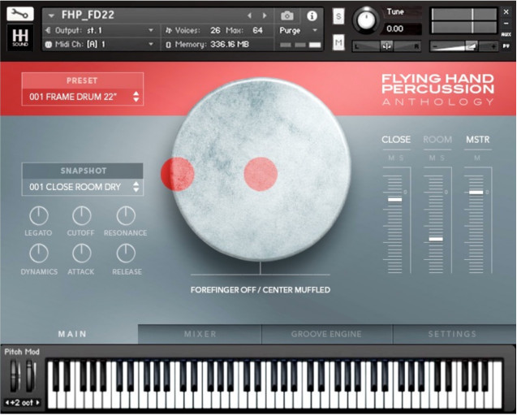
Task: Click the Attack knob
Action: [81, 253]
